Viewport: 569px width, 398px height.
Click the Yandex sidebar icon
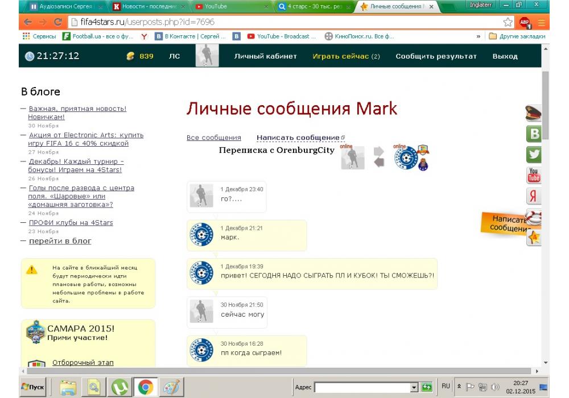click(x=534, y=196)
